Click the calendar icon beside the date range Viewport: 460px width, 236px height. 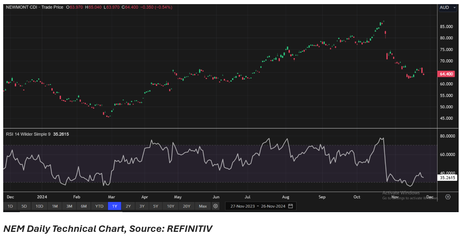[x=290, y=206]
